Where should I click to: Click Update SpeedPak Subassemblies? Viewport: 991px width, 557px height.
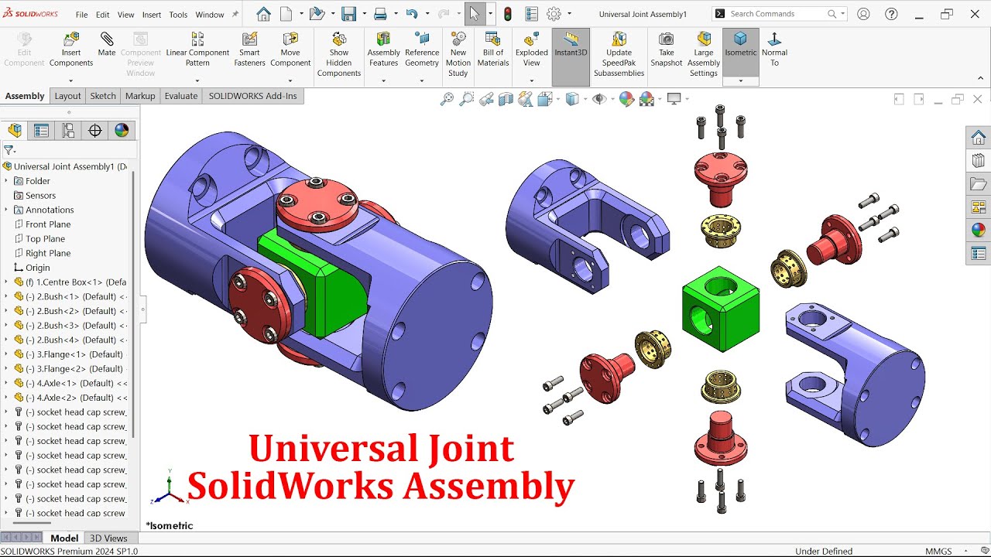tap(619, 54)
